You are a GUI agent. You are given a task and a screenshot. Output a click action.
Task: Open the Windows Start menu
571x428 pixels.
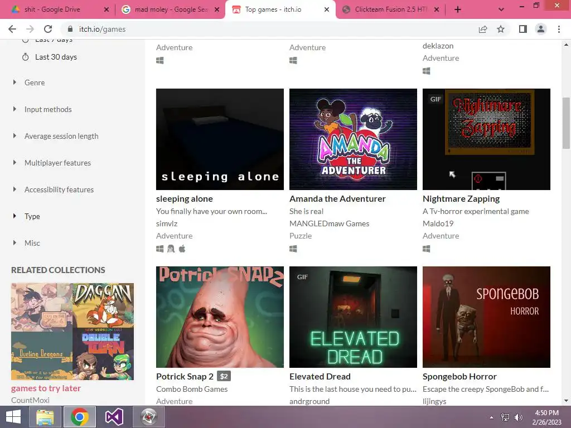[13, 417]
